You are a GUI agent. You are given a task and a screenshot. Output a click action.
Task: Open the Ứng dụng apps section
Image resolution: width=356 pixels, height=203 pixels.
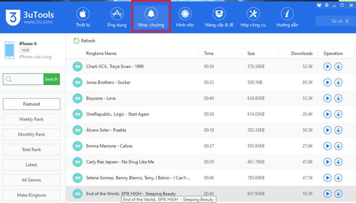116,17
